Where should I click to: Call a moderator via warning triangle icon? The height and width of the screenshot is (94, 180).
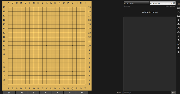coord(178,40)
